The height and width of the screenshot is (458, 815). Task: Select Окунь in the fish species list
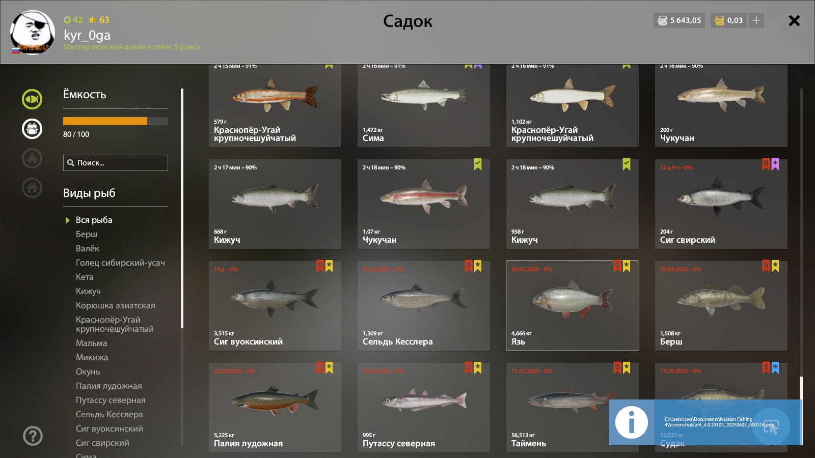click(88, 371)
